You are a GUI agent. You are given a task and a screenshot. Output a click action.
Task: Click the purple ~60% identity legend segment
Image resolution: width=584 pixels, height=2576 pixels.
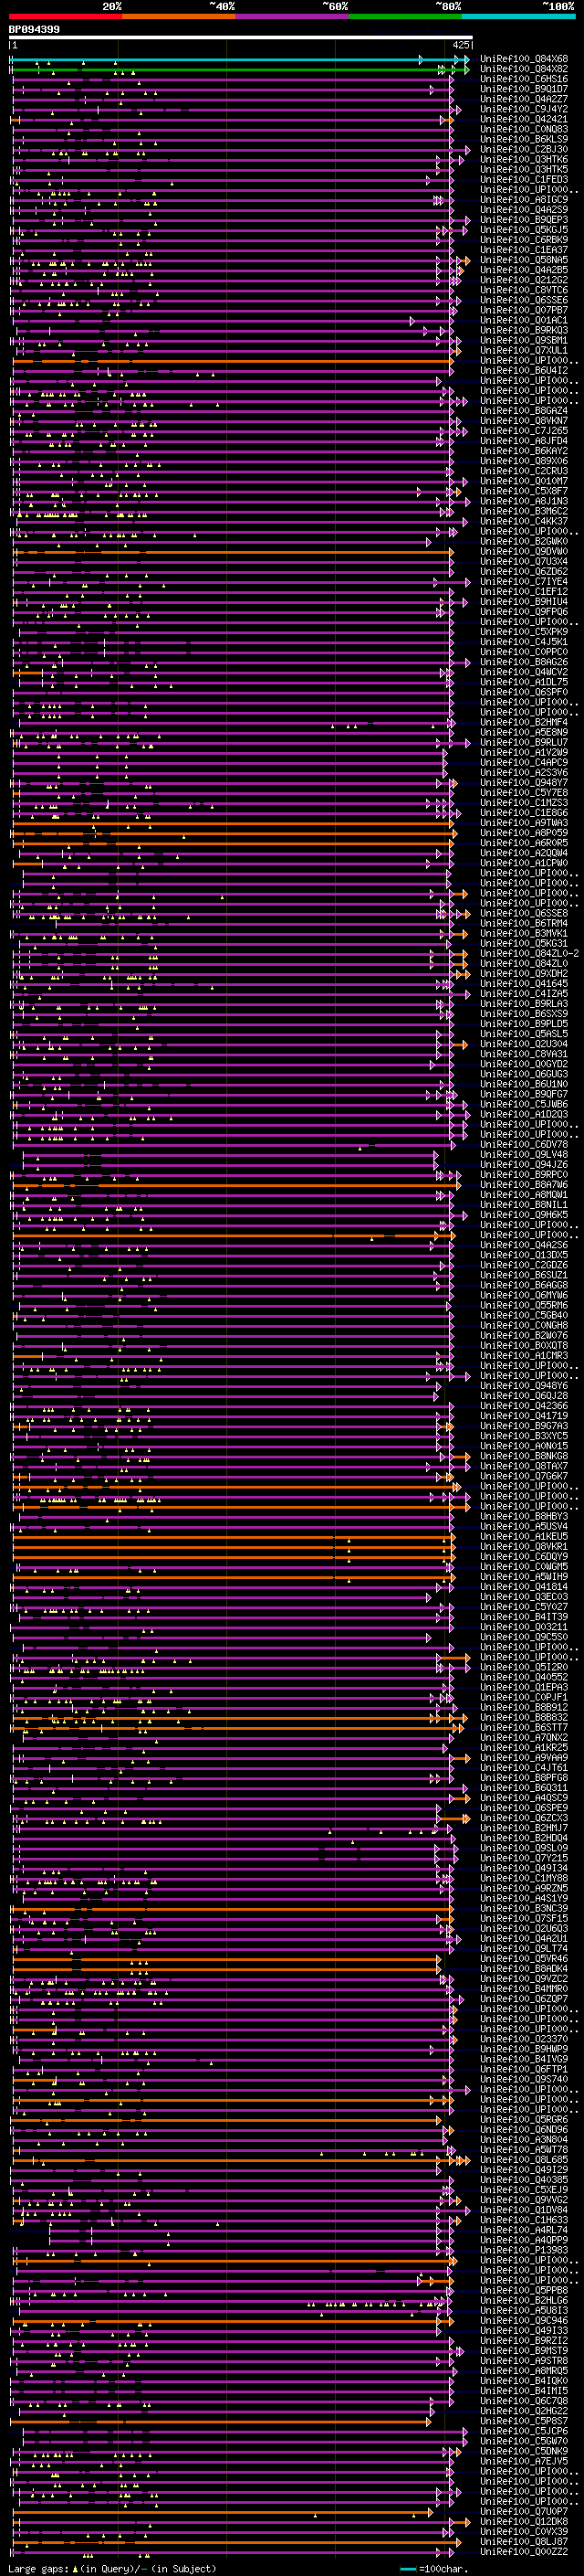[291, 16]
